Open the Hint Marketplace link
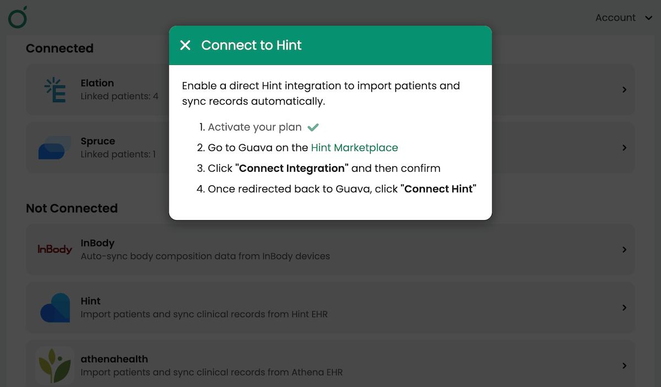 (354, 148)
